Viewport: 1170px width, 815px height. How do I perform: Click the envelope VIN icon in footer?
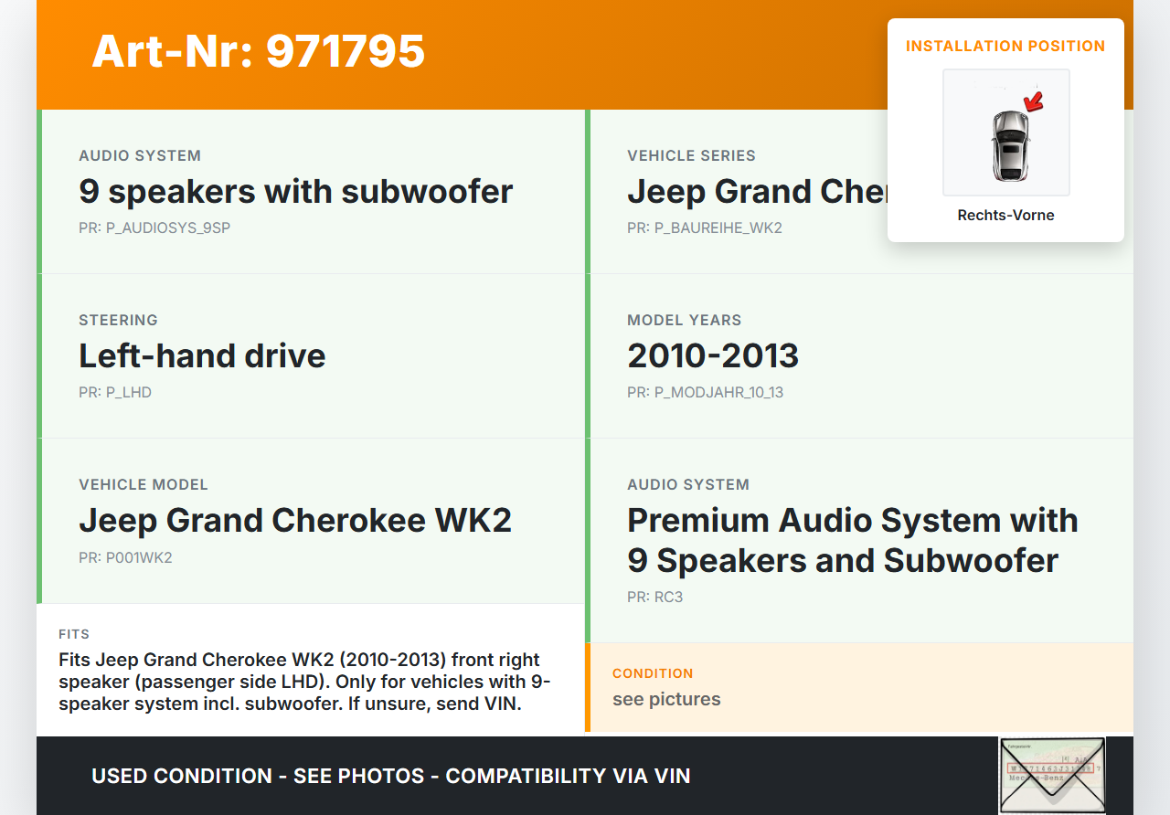[1051, 775]
